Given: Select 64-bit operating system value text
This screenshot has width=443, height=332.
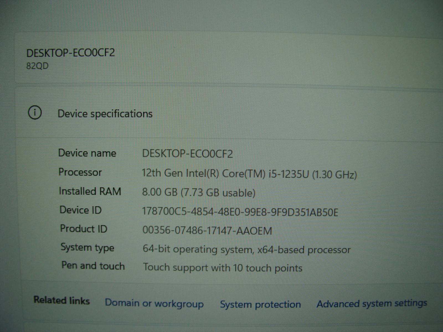Looking at the screenshot, I should click(x=247, y=250).
